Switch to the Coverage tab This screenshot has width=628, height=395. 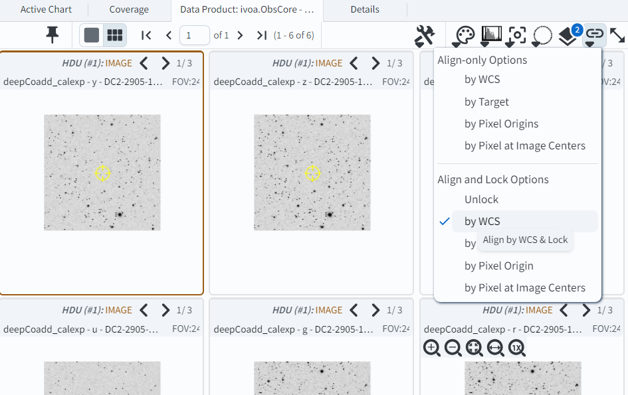128,9
